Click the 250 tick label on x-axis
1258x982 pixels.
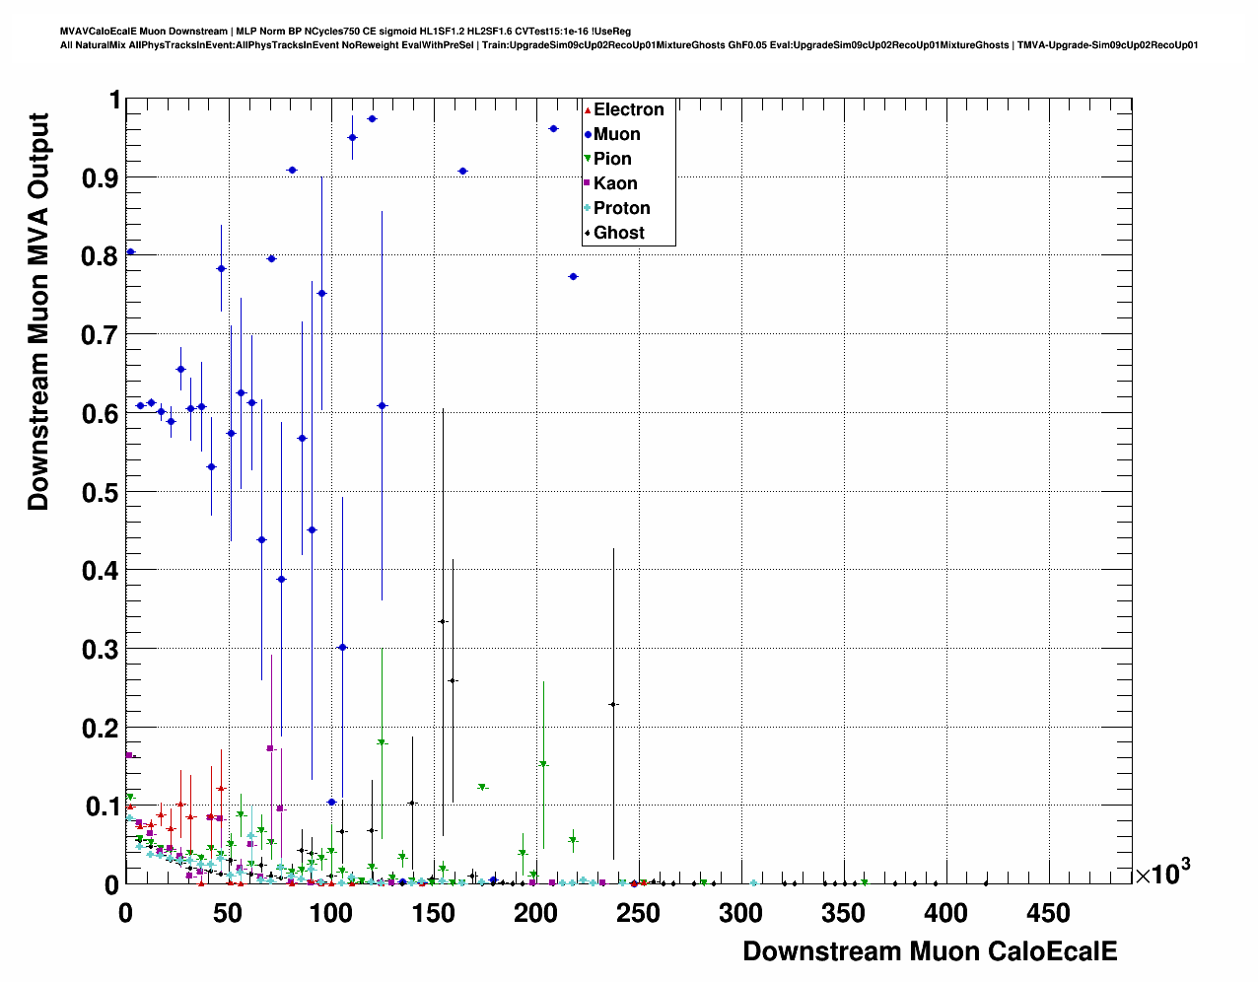click(638, 914)
